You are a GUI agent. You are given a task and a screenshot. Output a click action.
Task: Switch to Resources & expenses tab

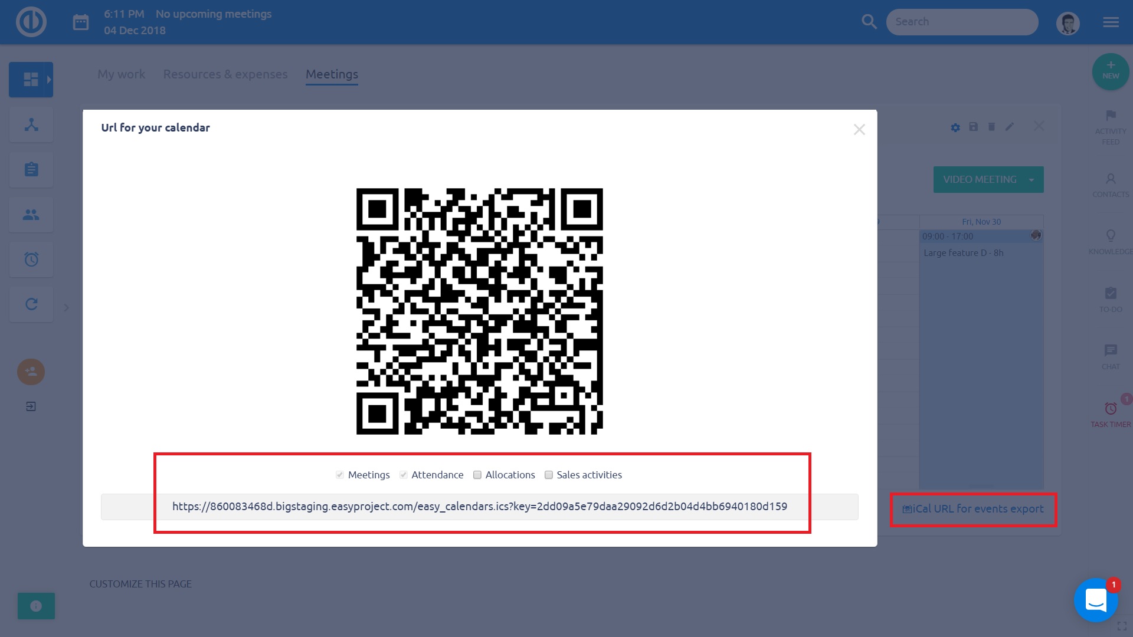click(225, 74)
